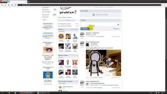The height and width of the screenshot is (94, 167).
Task: Open Тарас online friend avatar
Action: (61, 62)
